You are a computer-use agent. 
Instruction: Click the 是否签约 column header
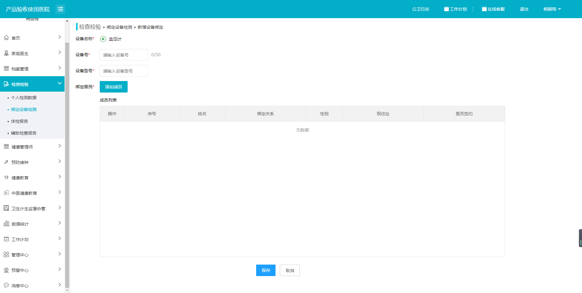pos(464,114)
